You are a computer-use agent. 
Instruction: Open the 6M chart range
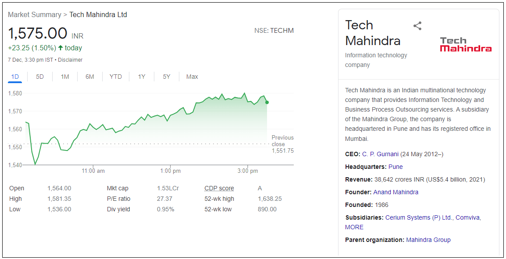(x=90, y=77)
